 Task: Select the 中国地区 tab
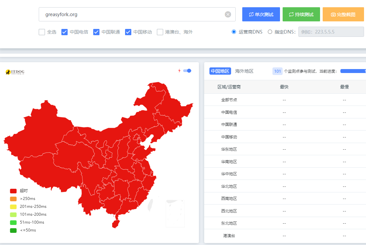point(220,71)
